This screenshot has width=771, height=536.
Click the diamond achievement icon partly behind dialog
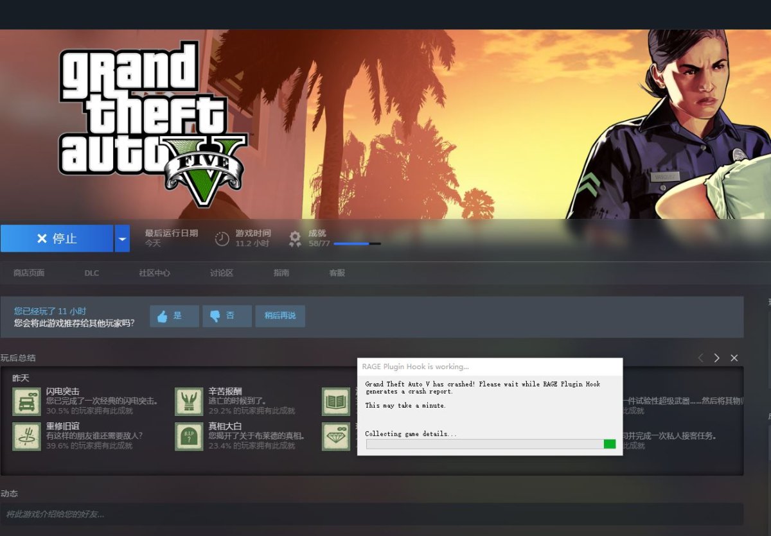tap(336, 437)
